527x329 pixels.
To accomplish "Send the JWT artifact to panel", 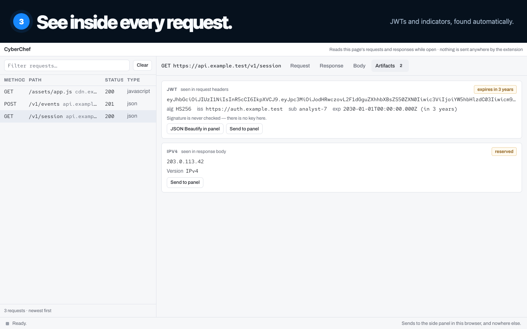I will point(244,129).
